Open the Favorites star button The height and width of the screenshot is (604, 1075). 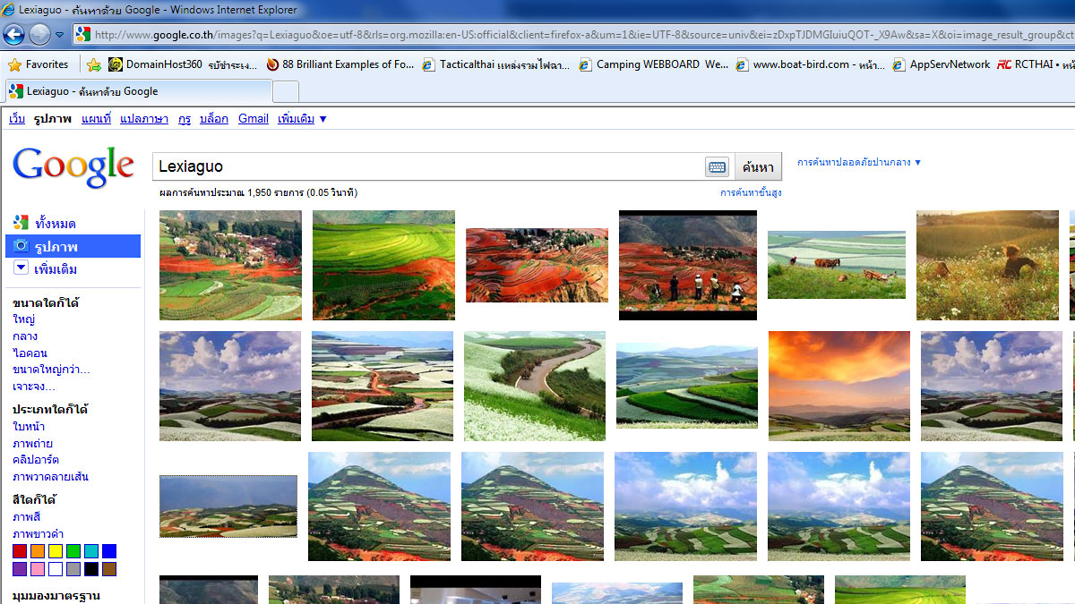(39, 64)
